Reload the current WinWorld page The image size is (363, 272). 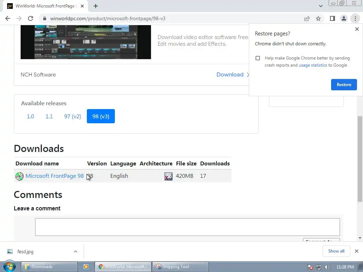point(30,18)
